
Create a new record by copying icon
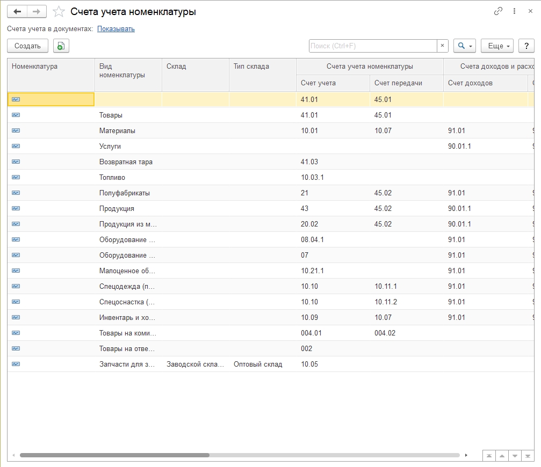(x=61, y=46)
